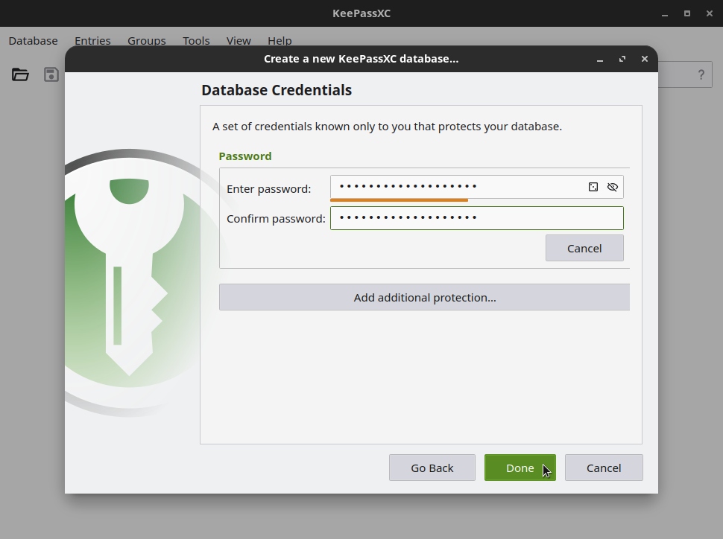The height and width of the screenshot is (539, 723).
Task: Open the View menu
Action: [x=239, y=40]
